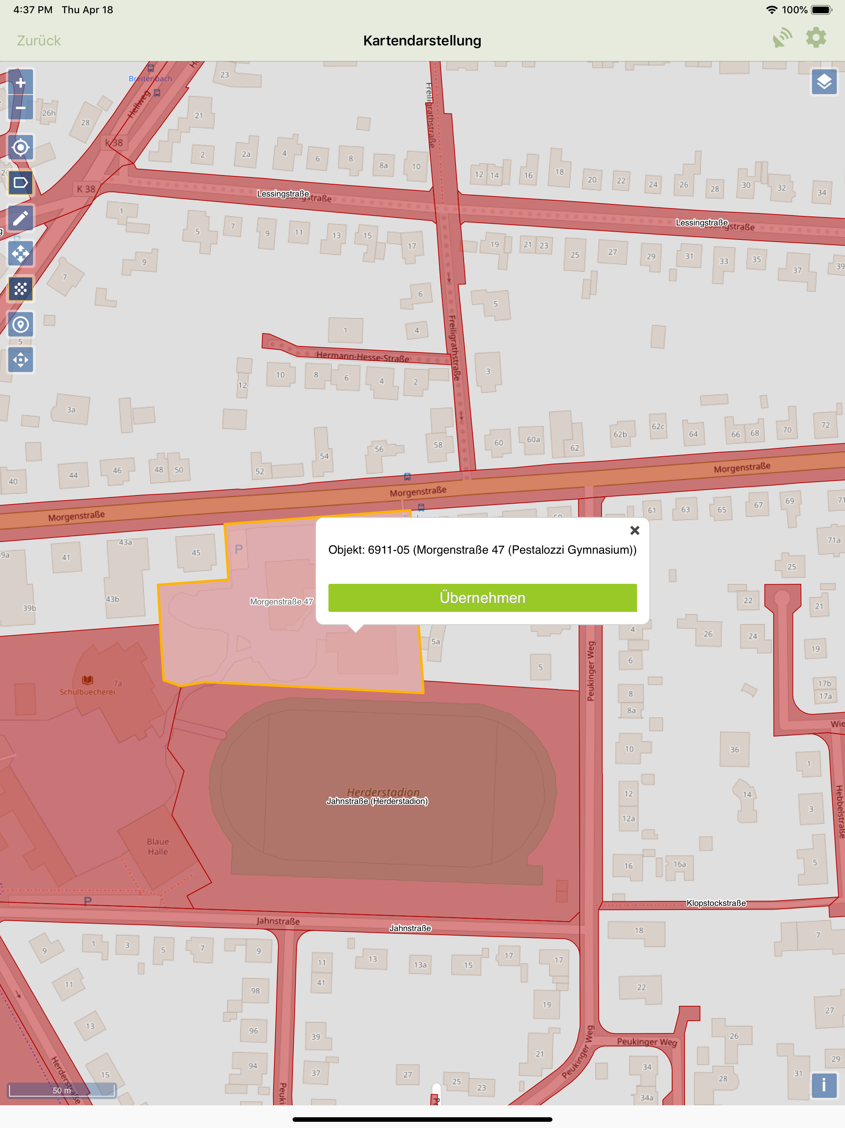Select the Jahnstraße (Herderstadion) label
Screen dimensions: 845x1128
pyautogui.click(x=377, y=801)
